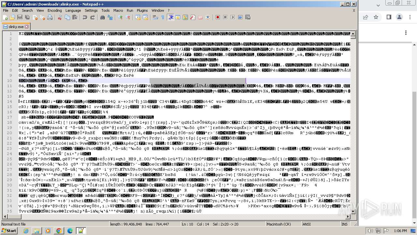Close the slinky.exe tab with its X

(27, 27)
